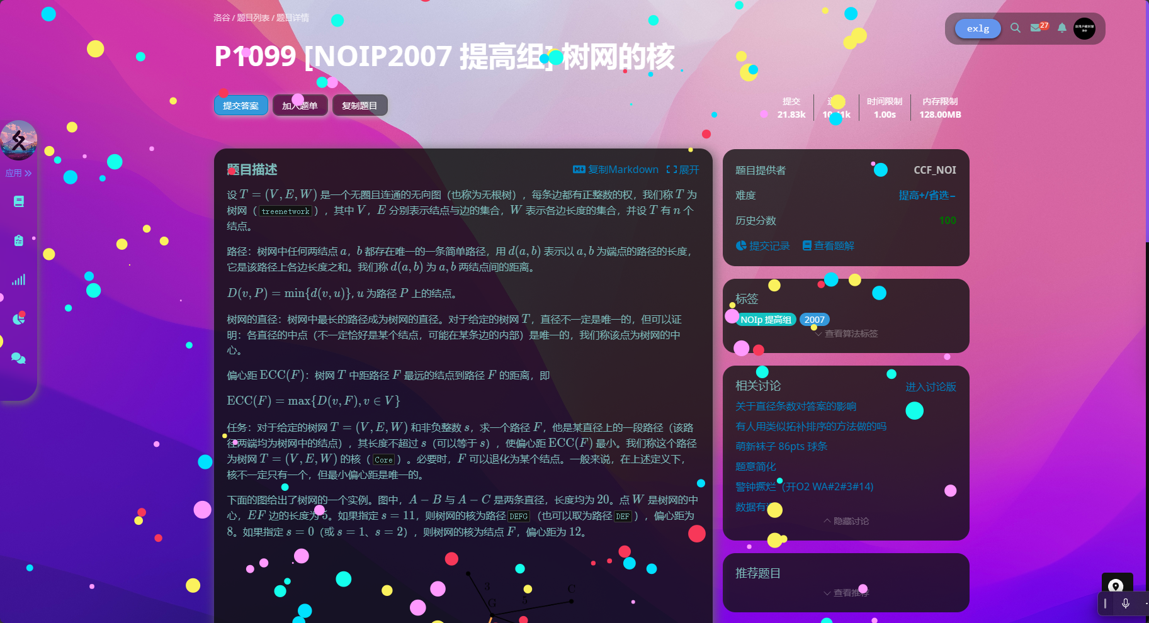Open discussion 萌新袜子 86pts 球条

(781, 447)
